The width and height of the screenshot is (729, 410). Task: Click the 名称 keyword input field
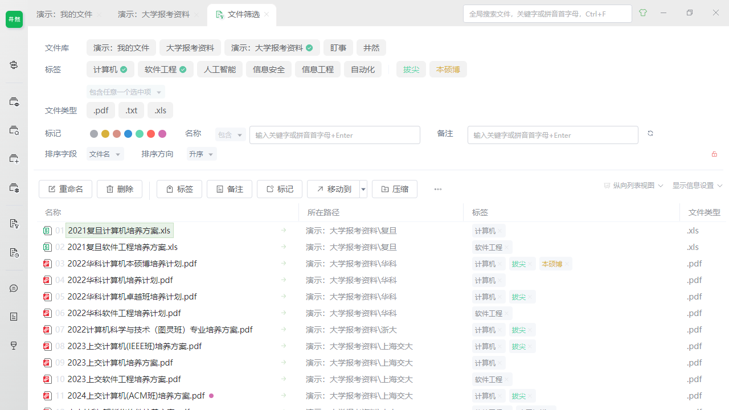335,135
